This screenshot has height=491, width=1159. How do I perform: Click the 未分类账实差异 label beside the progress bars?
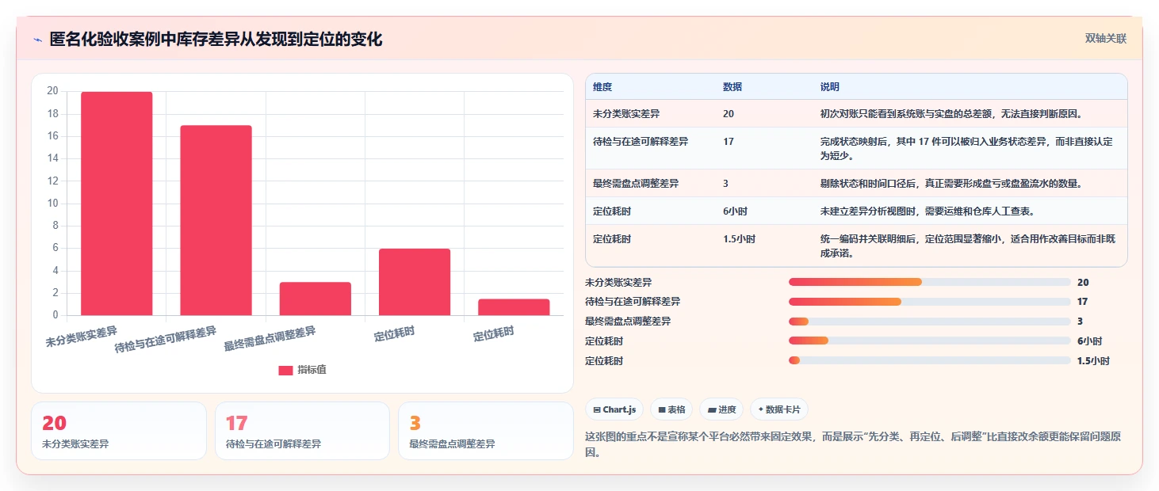[618, 282]
